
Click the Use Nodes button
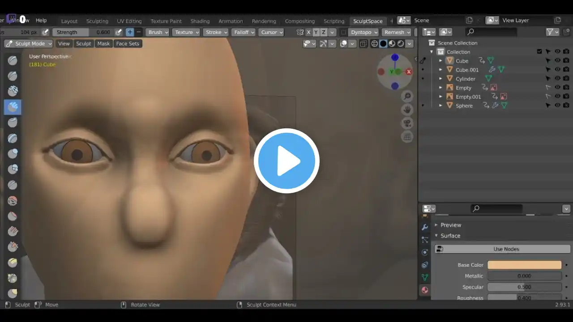[x=506, y=249]
